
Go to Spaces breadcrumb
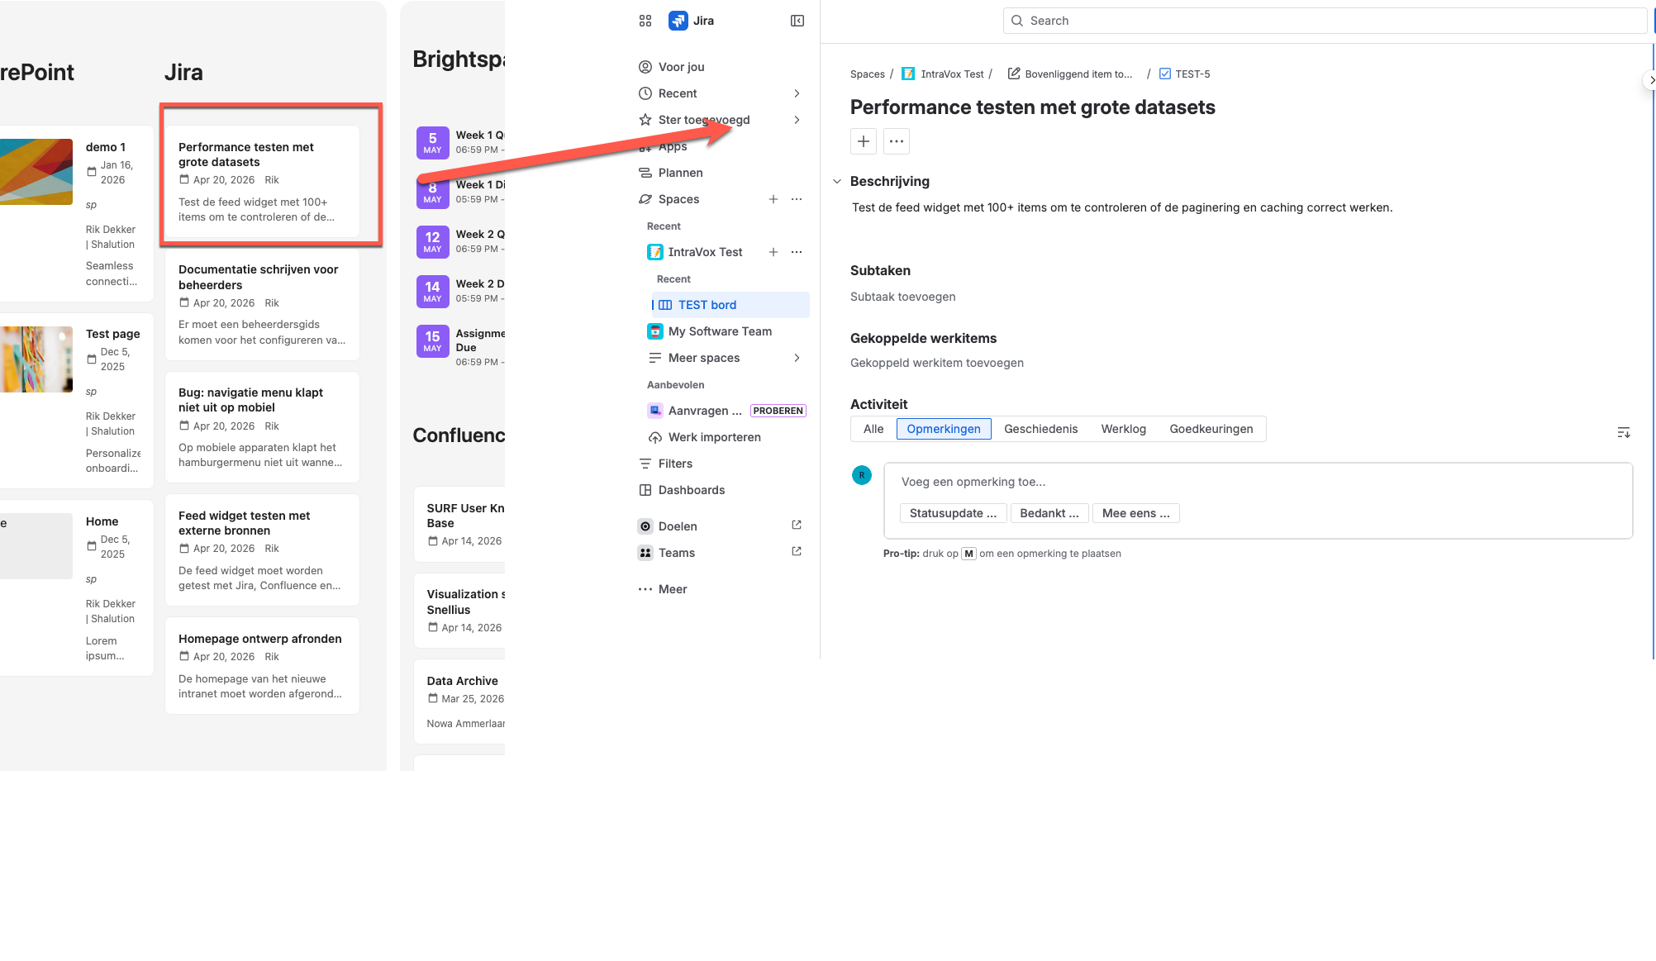pyautogui.click(x=867, y=74)
